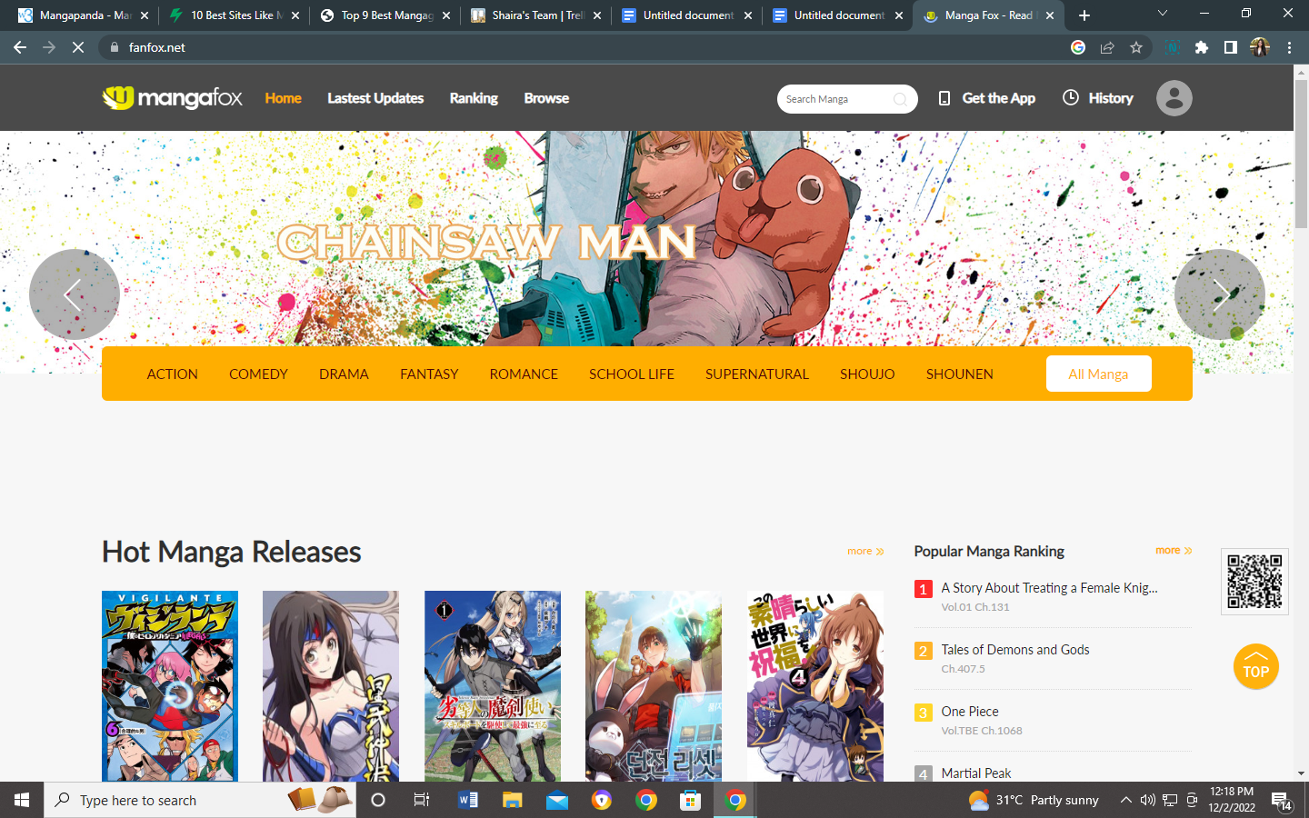Open Ranking page

click(474, 98)
